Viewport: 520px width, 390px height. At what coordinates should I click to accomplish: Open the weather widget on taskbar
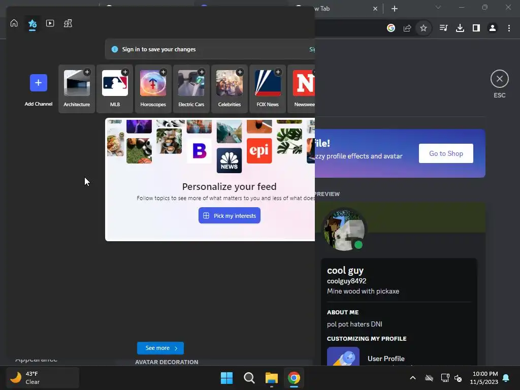pos(43,378)
